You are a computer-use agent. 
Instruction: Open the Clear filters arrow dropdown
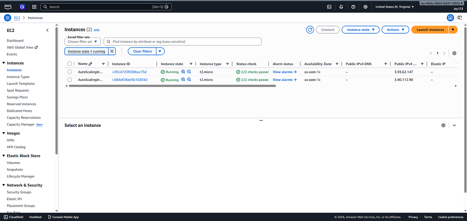(160, 51)
